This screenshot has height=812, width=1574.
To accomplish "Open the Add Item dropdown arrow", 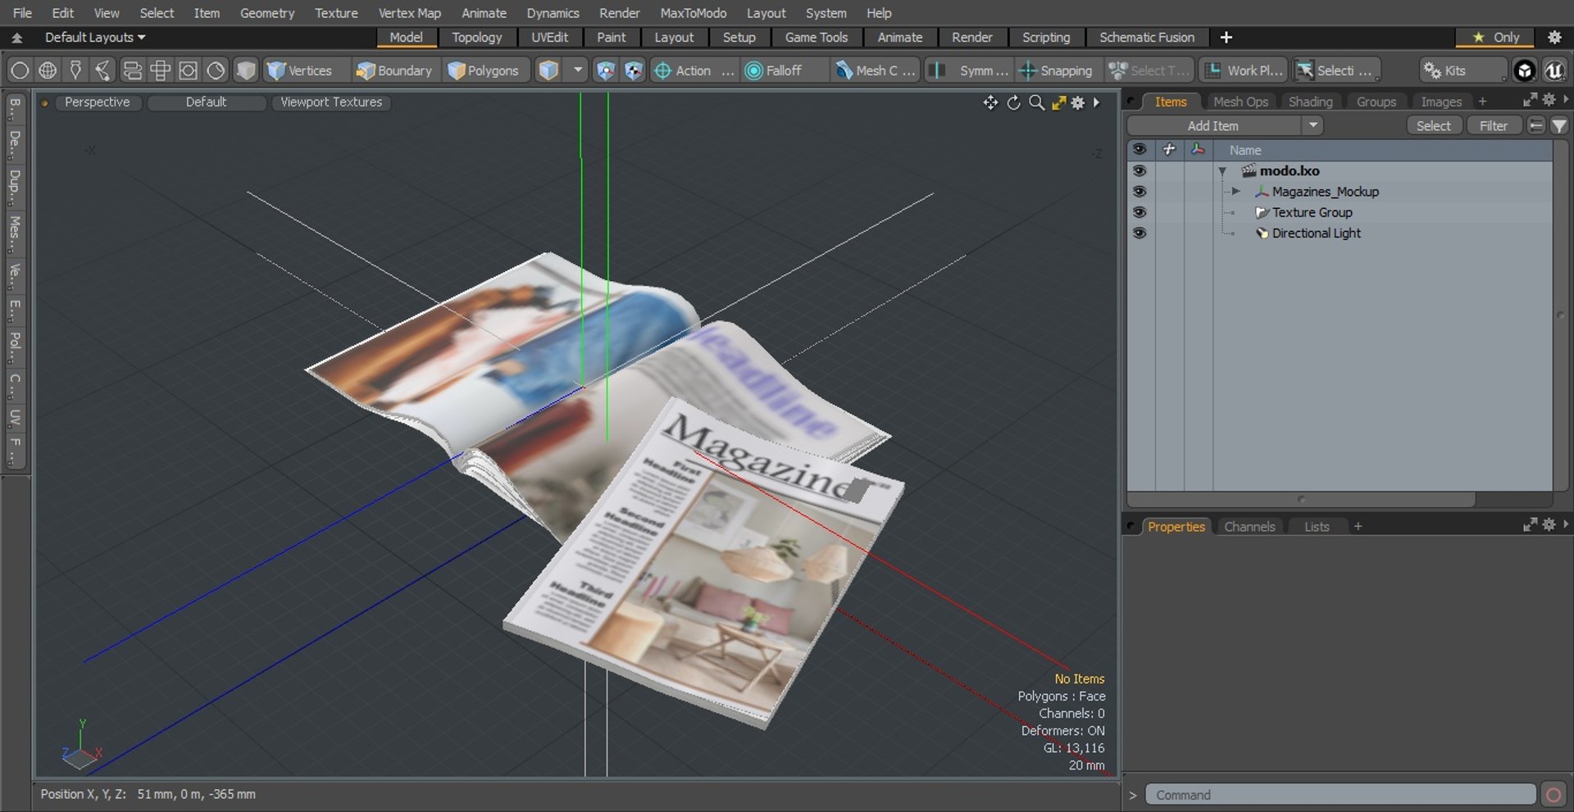I will coord(1312,125).
